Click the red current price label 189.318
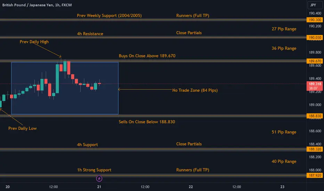This screenshot has width=324, height=191. tap(314, 84)
